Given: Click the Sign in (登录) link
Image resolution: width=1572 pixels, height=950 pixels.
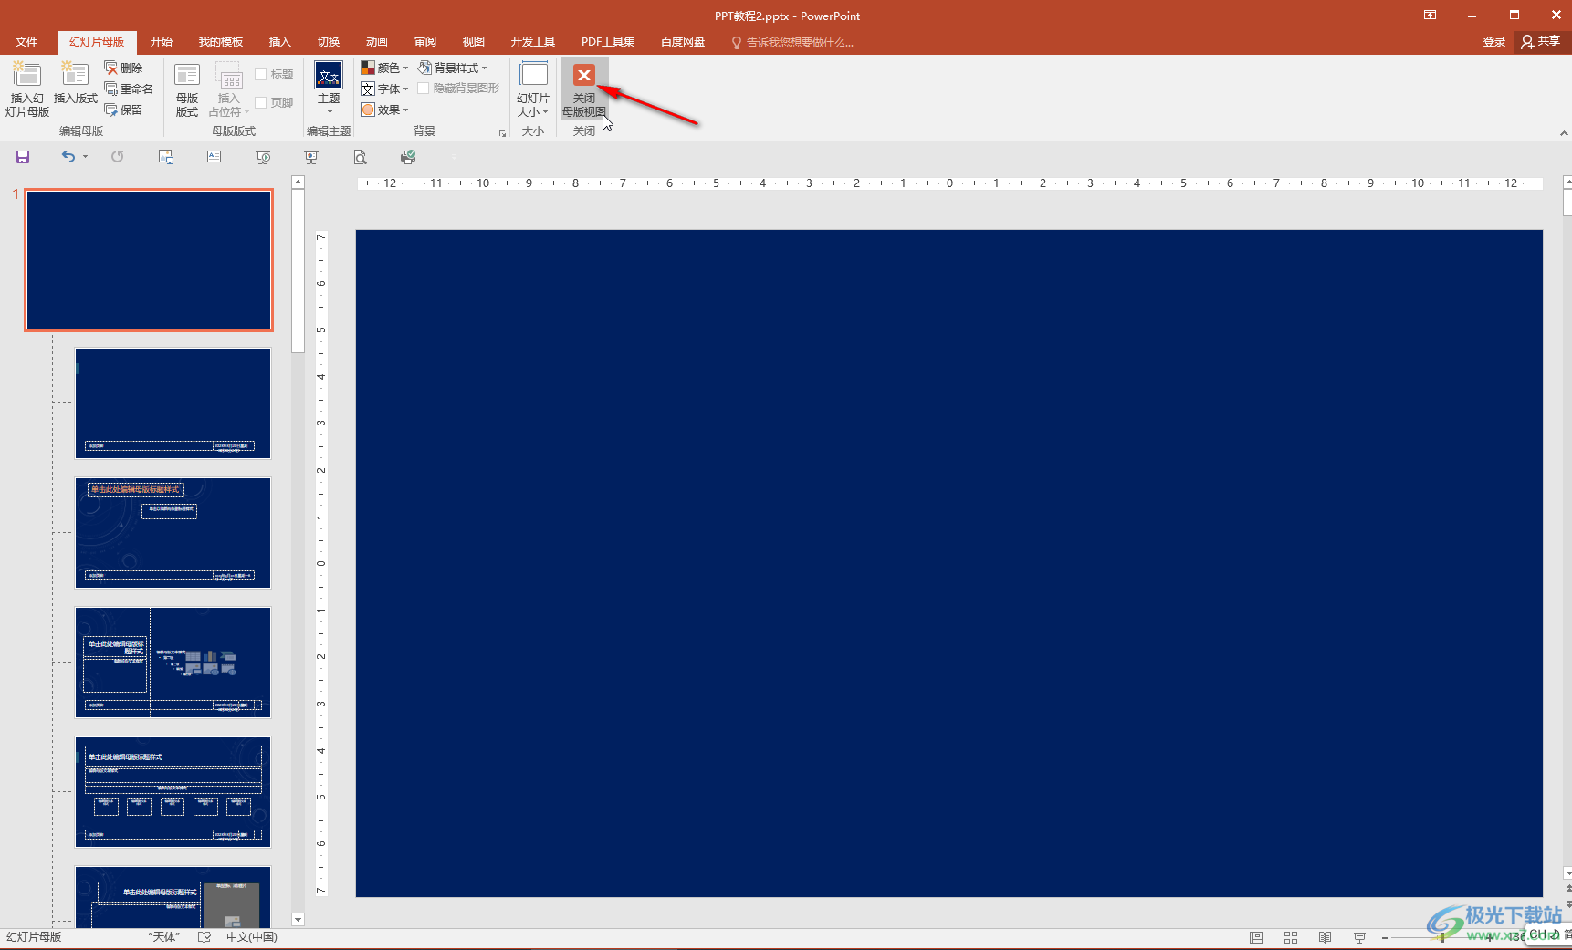Looking at the screenshot, I should pyautogui.click(x=1494, y=42).
